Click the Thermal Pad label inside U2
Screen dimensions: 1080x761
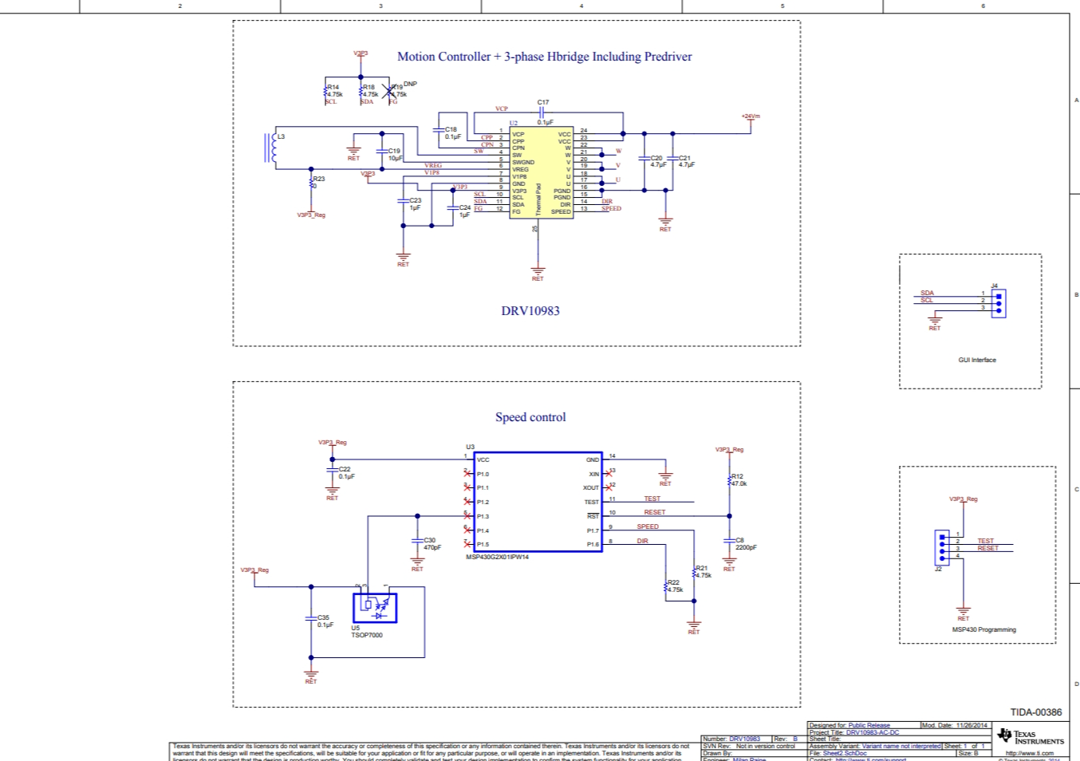point(538,199)
